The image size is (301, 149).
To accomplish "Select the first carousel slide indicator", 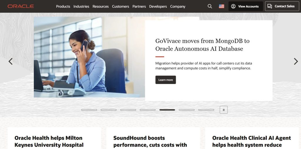I will pos(89,110).
